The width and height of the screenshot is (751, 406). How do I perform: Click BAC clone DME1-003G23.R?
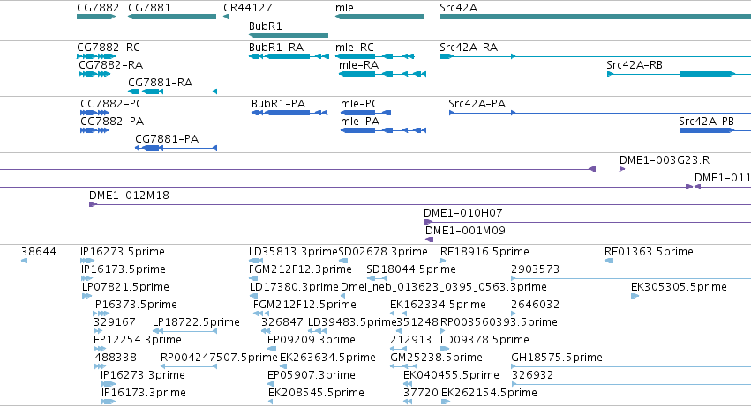622,169
